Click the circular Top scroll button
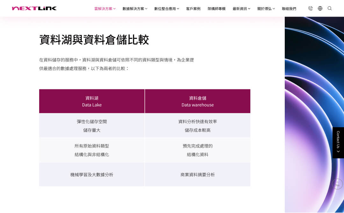344x213 pixels. (337, 184)
